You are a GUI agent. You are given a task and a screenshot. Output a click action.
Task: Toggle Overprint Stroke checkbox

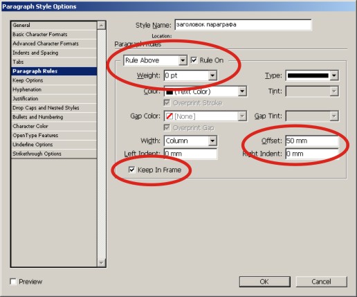coord(167,102)
